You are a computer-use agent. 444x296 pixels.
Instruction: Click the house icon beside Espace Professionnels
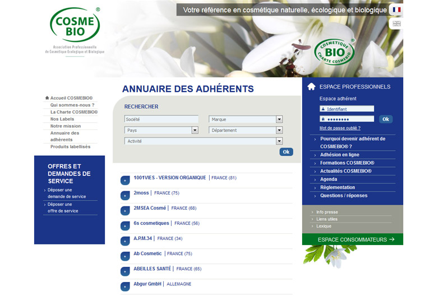point(311,86)
